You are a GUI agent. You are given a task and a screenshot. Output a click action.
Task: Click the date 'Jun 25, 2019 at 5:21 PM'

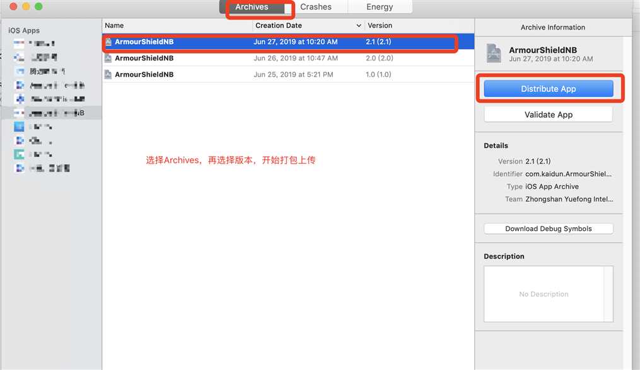pos(293,74)
